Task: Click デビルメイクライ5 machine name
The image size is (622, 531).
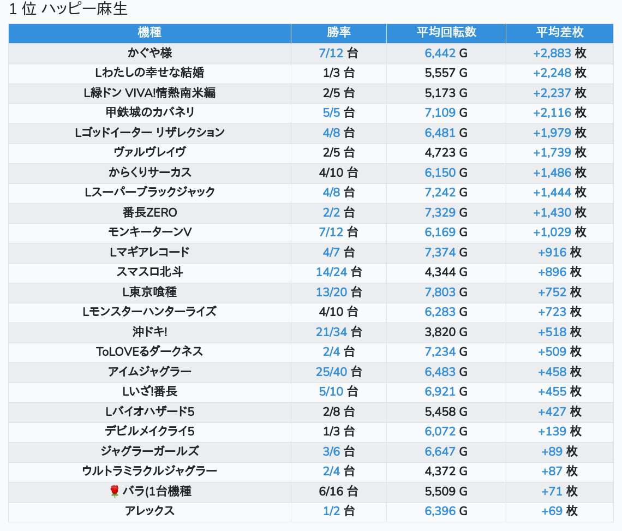Action: (x=150, y=431)
